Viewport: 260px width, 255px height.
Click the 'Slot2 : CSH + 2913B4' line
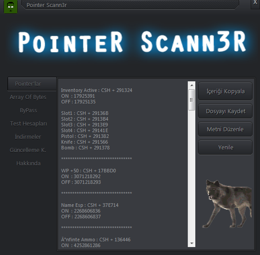tap(85, 119)
